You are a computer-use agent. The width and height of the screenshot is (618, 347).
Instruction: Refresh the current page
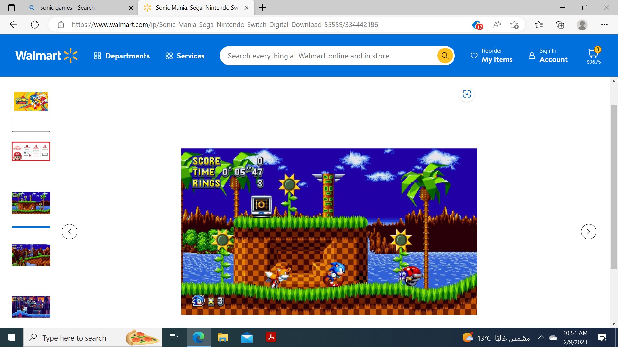[x=35, y=25]
